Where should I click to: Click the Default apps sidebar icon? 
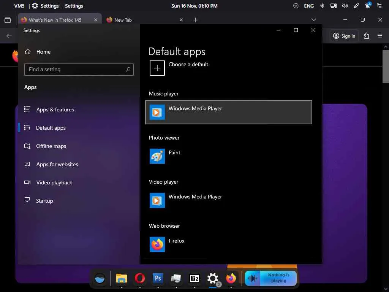tap(27, 127)
